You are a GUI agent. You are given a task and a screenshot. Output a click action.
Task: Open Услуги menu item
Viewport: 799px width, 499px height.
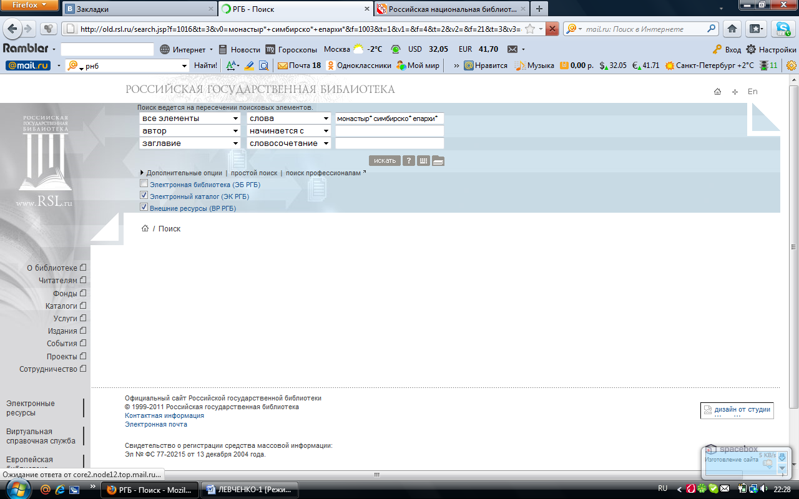[x=70, y=318]
